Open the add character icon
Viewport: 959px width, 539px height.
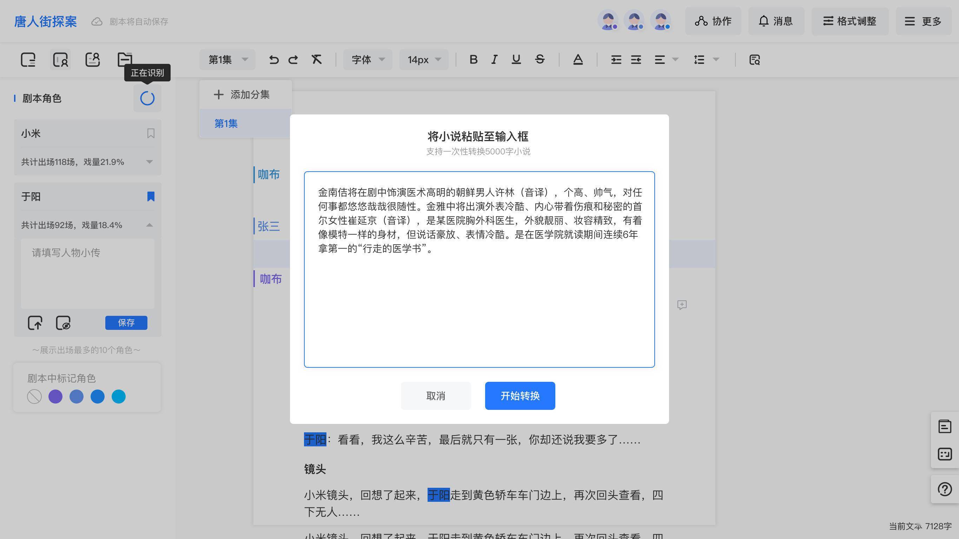(x=92, y=60)
